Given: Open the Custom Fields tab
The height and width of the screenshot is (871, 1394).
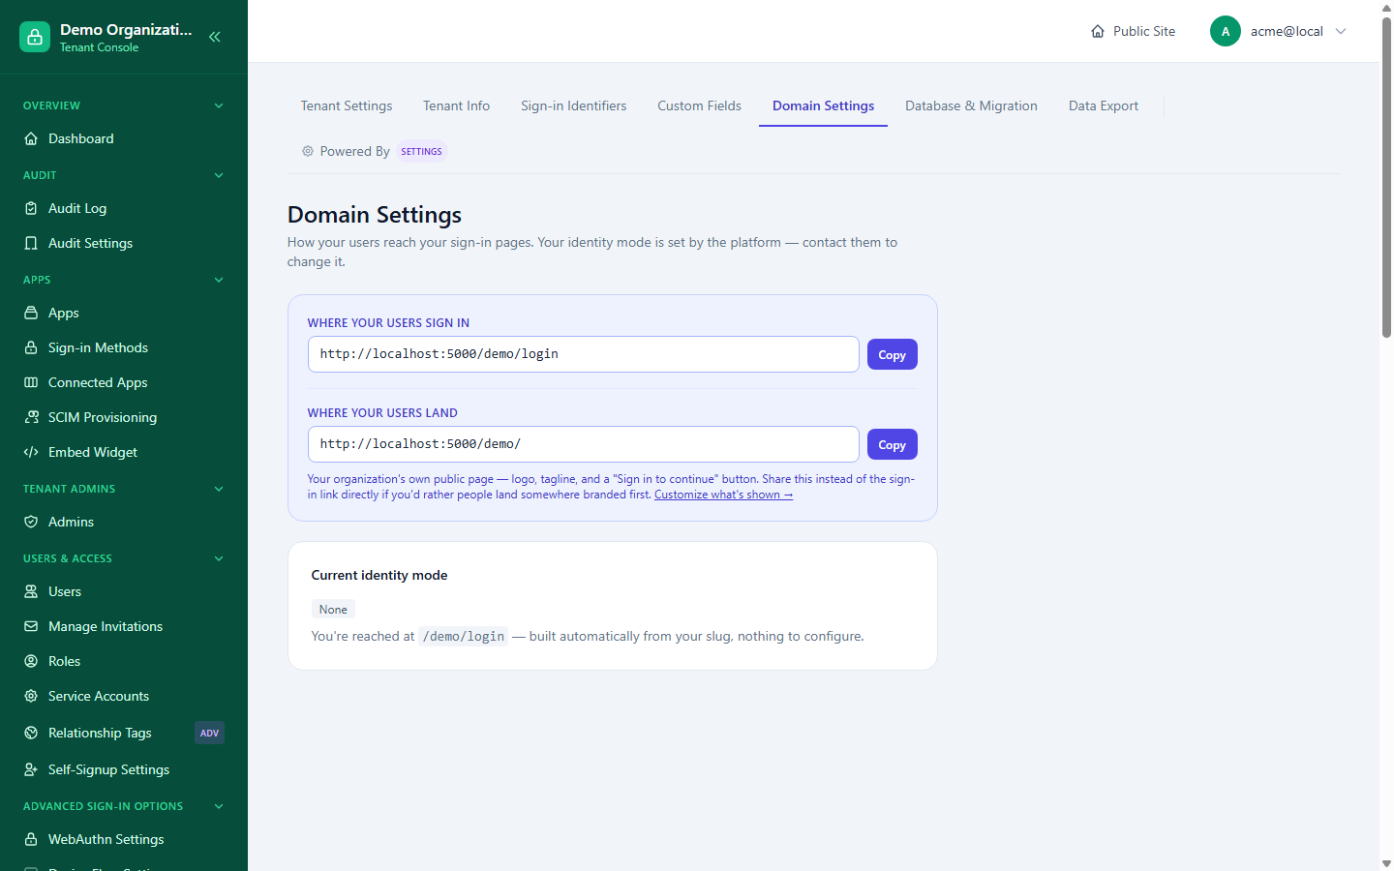Looking at the screenshot, I should [x=699, y=105].
